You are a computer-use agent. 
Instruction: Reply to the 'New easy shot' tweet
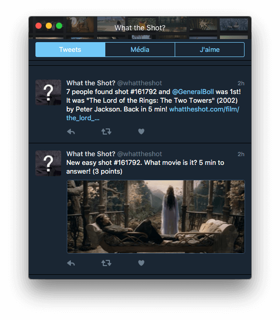(71, 263)
